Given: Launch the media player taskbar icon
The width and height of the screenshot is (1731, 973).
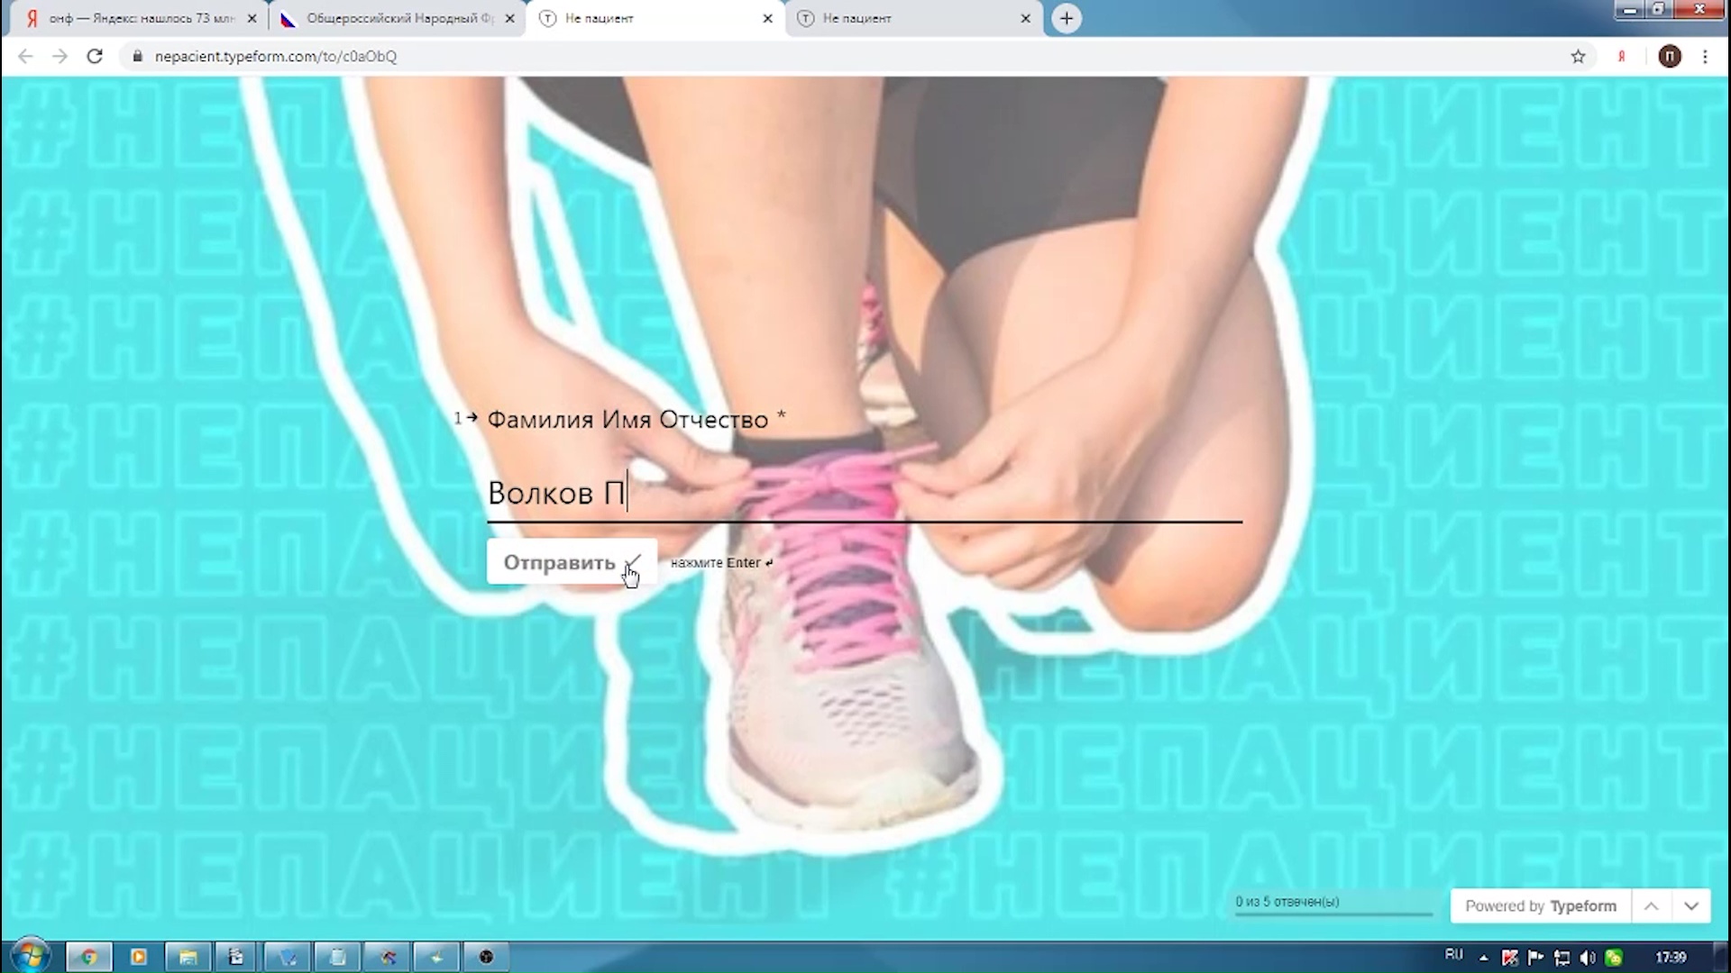Looking at the screenshot, I should click(139, 957).
